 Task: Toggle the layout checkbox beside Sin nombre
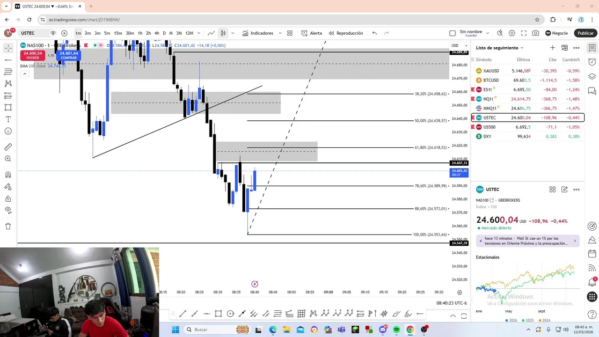point(452,33)
